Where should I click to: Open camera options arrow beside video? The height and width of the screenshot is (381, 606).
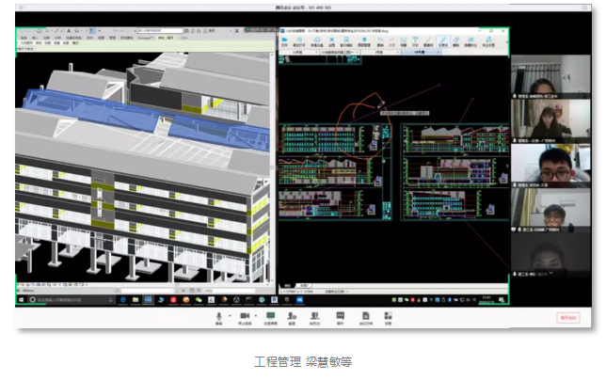(256, 316)
